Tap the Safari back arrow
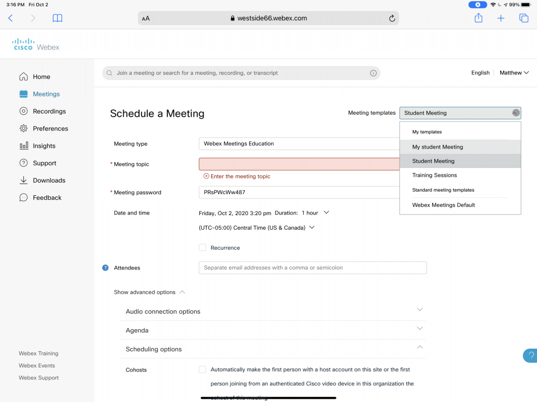Viewport: 537px width, 402px height. (x=10, y=18)
